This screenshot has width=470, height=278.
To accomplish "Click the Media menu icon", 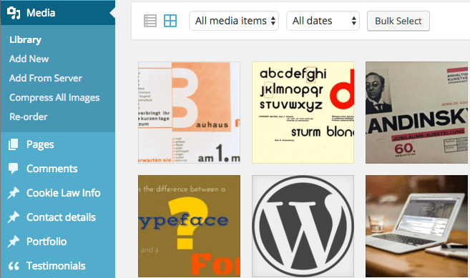I will click(14, 13).
